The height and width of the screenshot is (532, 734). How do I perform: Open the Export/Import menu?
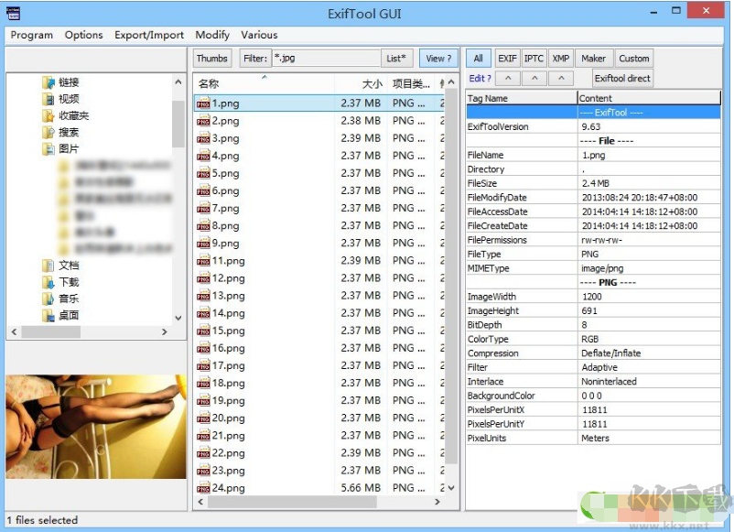tap(149, 35)
